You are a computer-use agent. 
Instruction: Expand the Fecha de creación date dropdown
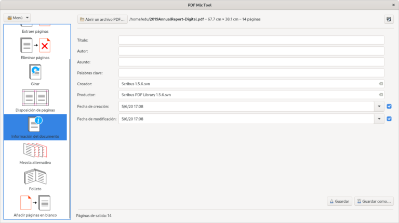point(379,107)
